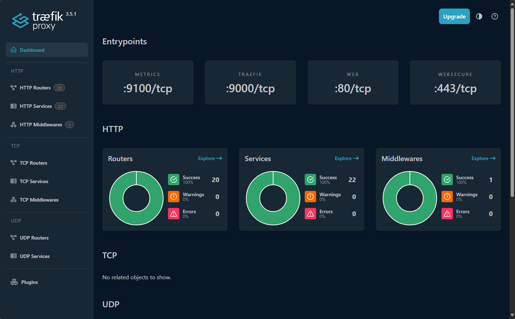The width and height of the screenshot is (515, 319).
Task: Click the TCP Routers sidebar icon
Action: click(13, 163)
